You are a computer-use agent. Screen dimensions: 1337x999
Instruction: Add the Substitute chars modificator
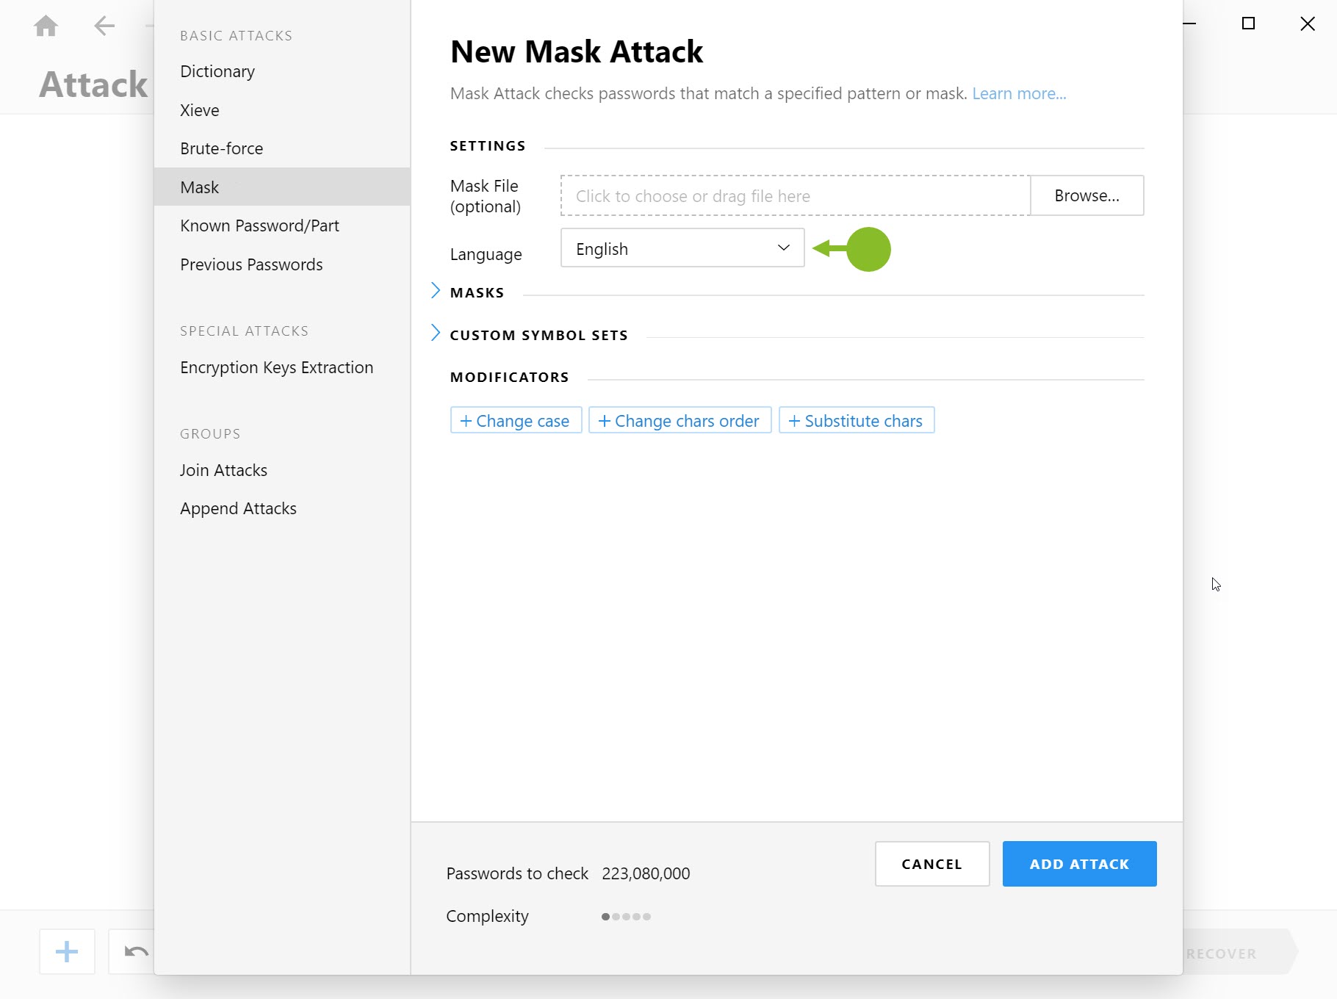click(x=856, y=420)
